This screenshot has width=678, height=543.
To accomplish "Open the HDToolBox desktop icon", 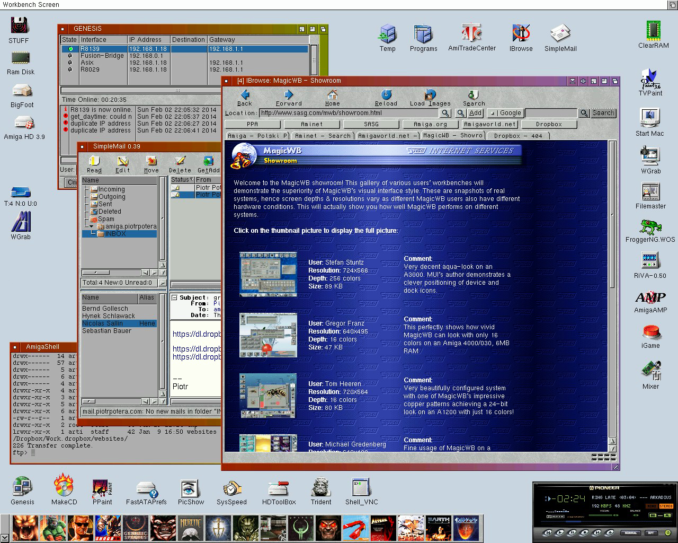I will pyautogui.click(x=279, y=492).
